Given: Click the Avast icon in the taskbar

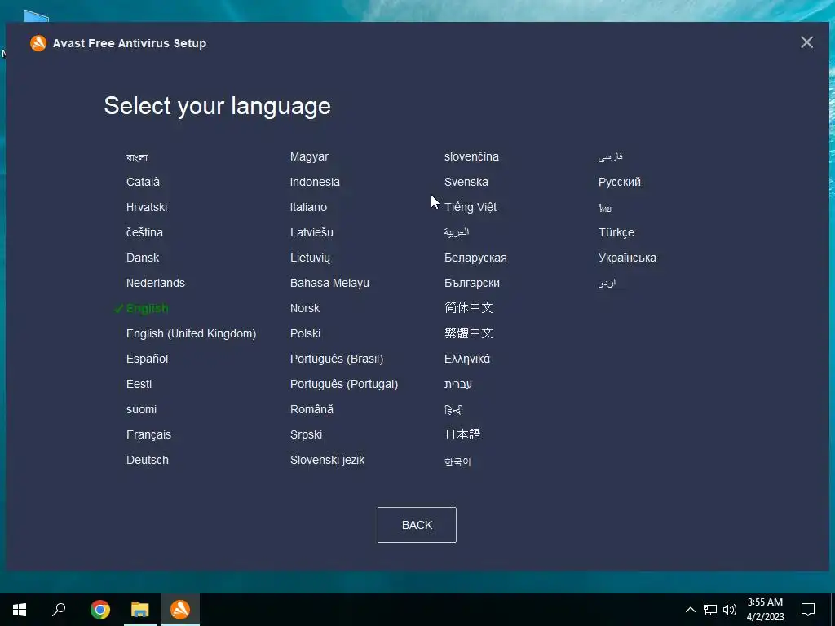Looking at the screenshot, I should (180, 610).
